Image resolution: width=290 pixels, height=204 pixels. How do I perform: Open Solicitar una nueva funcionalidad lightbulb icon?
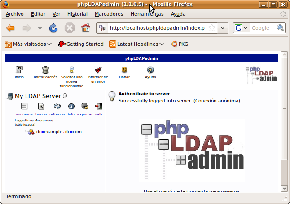(71, 70)
